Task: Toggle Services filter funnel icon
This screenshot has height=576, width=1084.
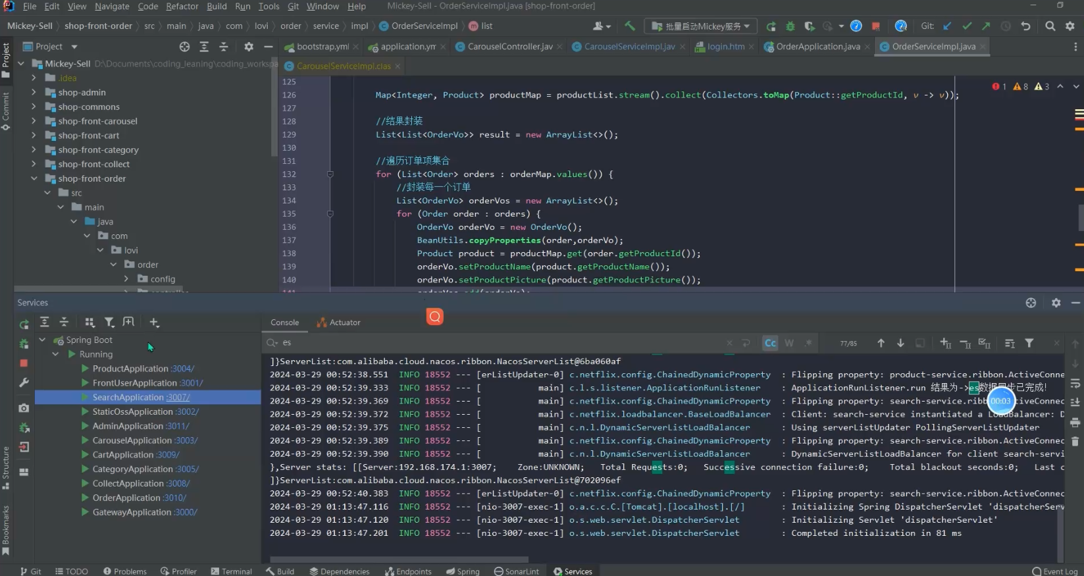Action: [109, 322]
